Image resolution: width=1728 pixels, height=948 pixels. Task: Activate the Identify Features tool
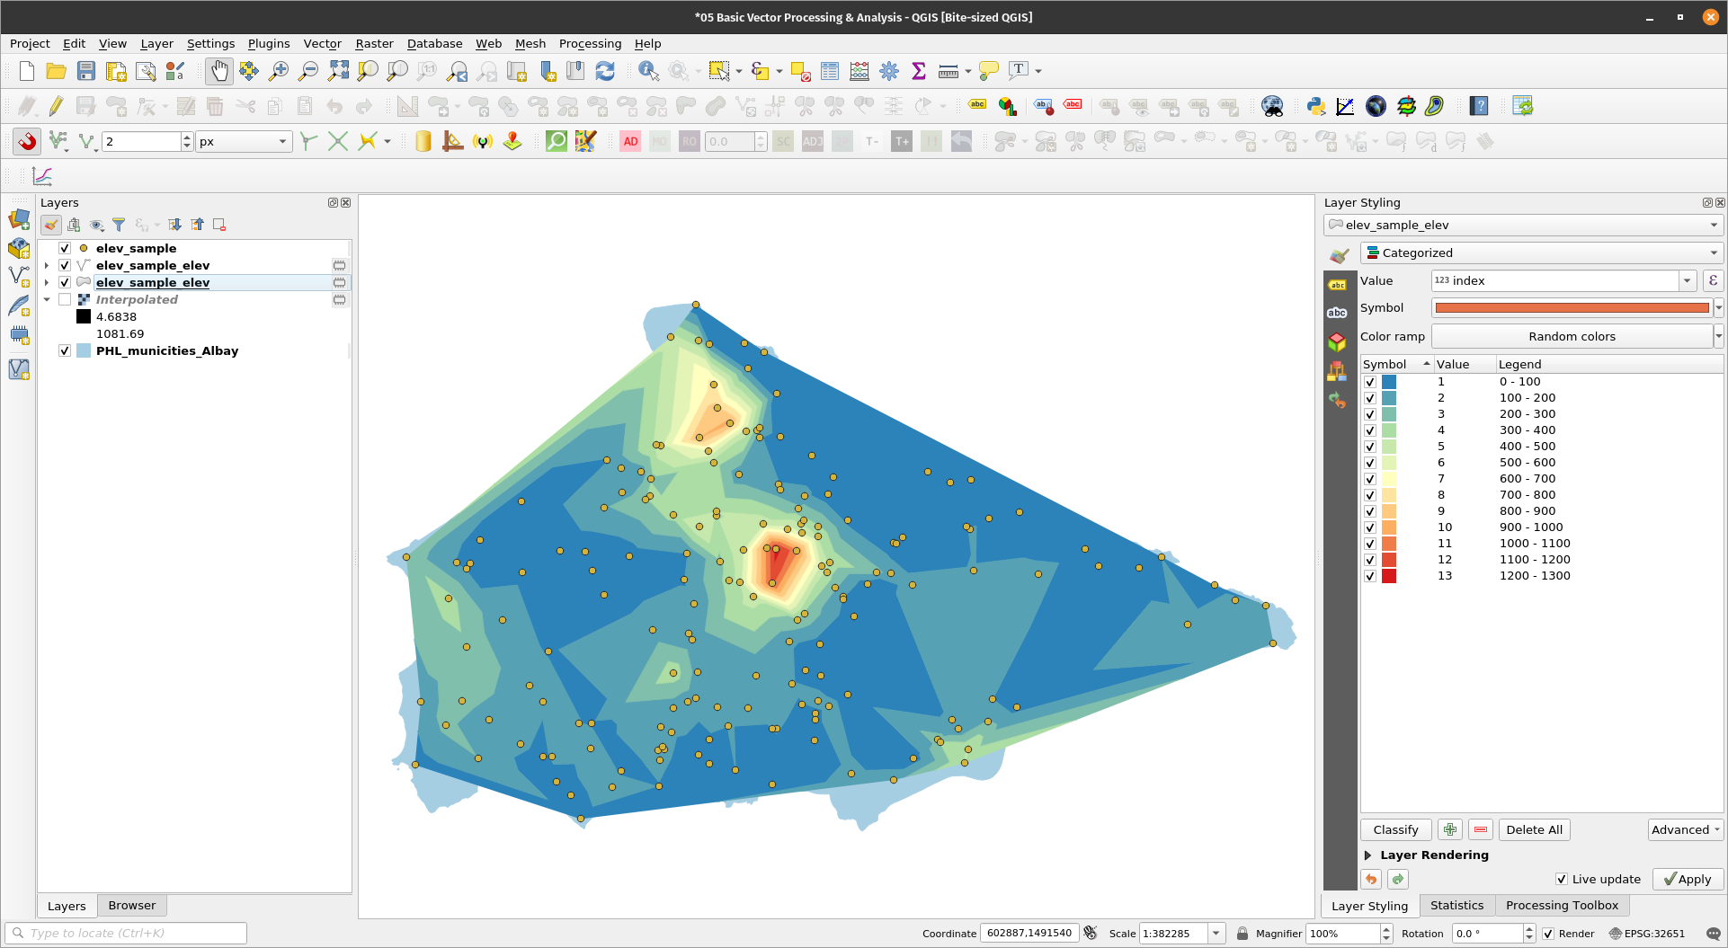click(x=647, y=71)
